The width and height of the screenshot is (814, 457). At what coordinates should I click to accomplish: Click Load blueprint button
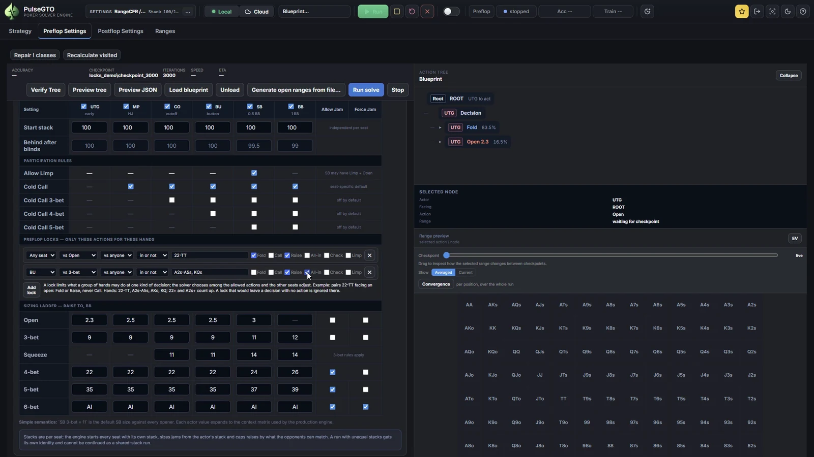[x=188, y=90]
